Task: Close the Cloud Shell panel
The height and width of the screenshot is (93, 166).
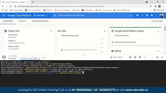Action: [x=162, y=57]
